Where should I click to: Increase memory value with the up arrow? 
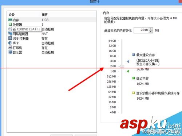pos(151,29)
